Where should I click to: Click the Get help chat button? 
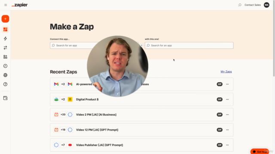tap(260, 151)
